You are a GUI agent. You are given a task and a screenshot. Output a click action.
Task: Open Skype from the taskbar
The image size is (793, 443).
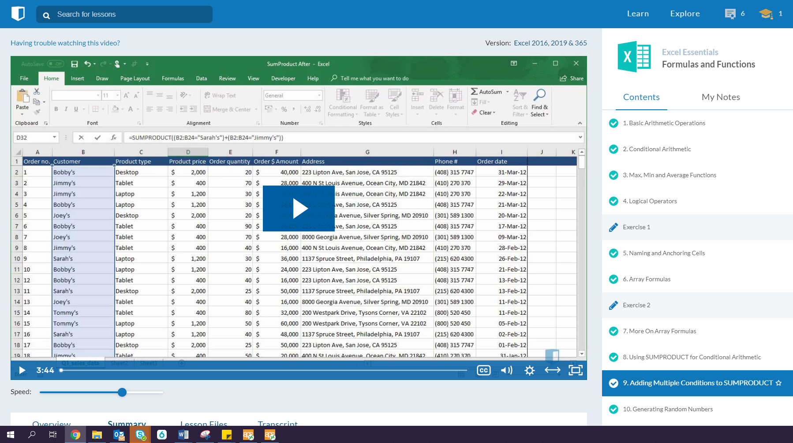pos(141,435)
